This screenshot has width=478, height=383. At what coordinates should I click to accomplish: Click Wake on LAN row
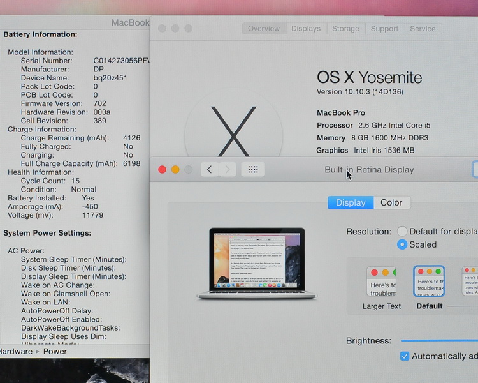45,302
